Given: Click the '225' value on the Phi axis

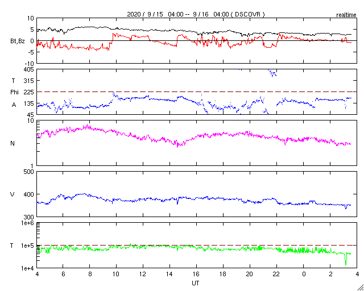Looking at the screenshot, I should (x=29, y=92).
